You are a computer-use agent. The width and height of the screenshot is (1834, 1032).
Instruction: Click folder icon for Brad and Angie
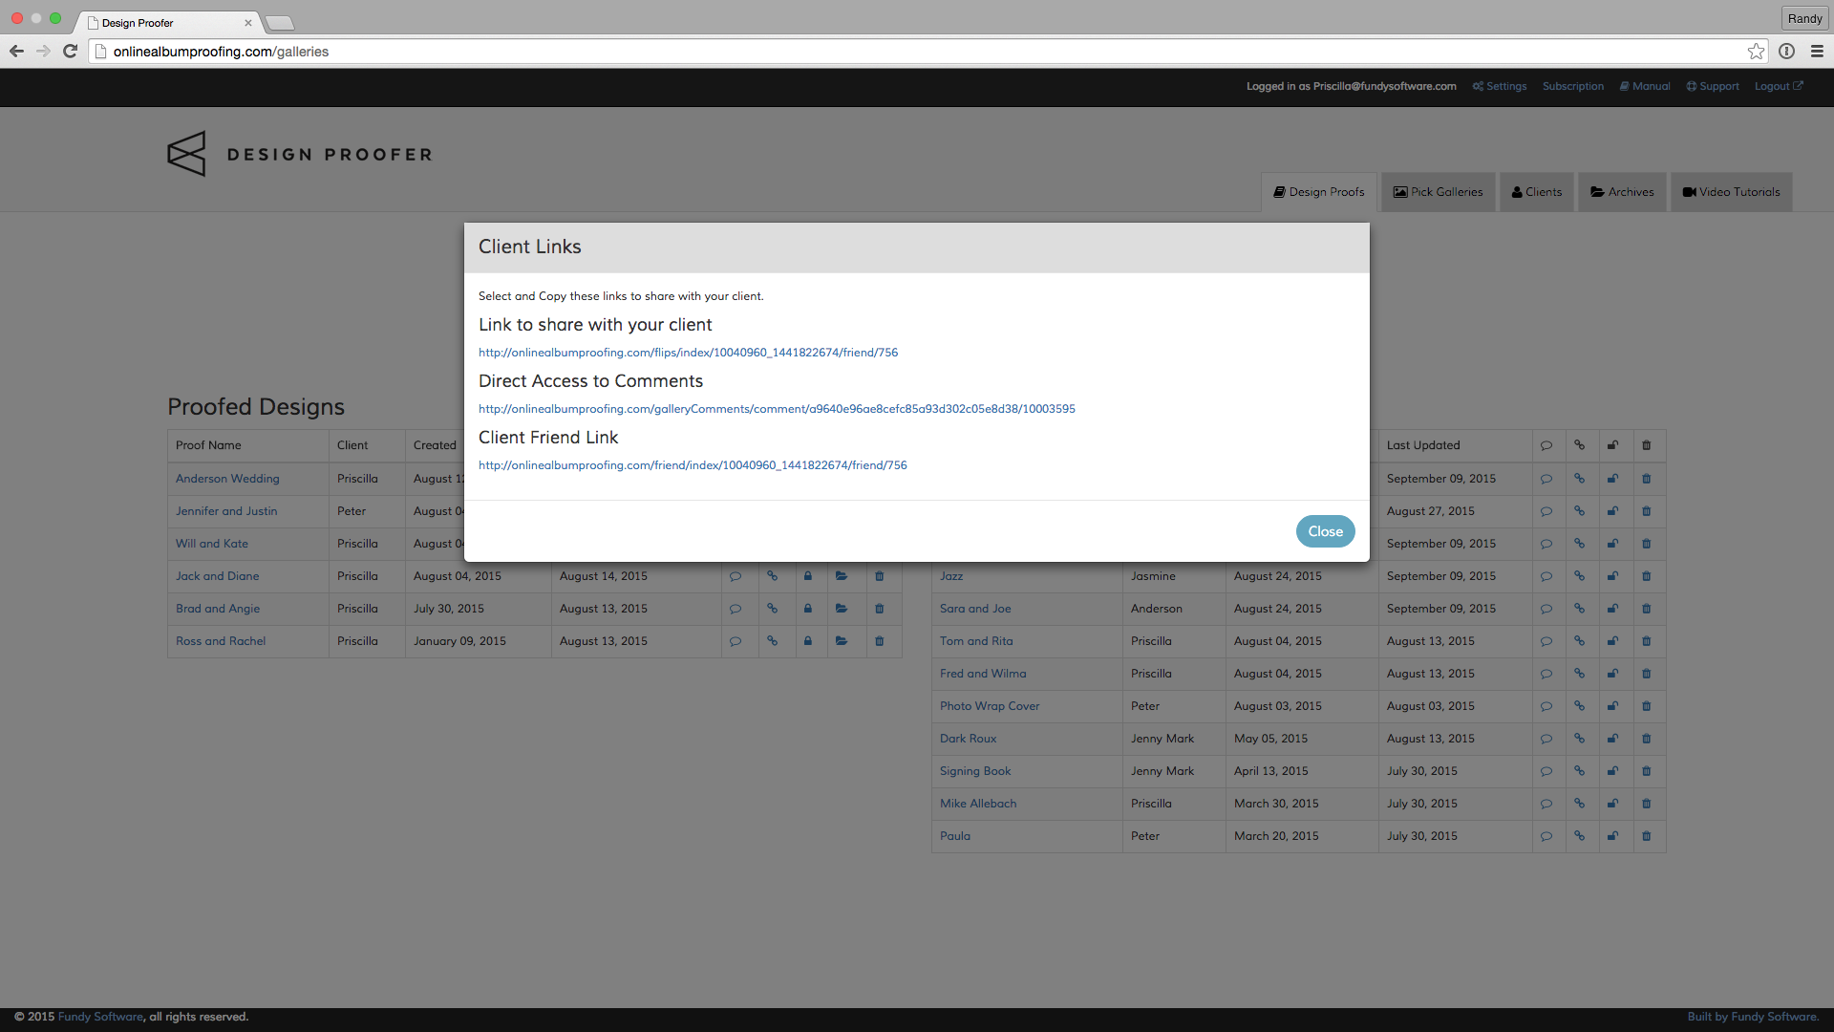(841, 609)
